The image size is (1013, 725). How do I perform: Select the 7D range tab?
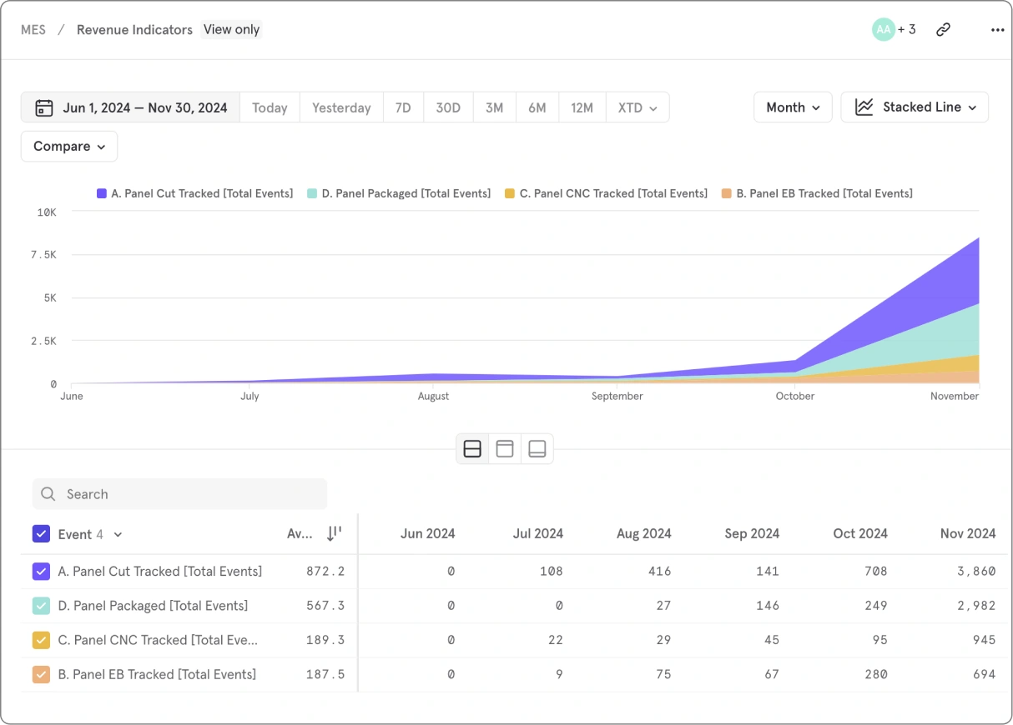coord(403,107)
